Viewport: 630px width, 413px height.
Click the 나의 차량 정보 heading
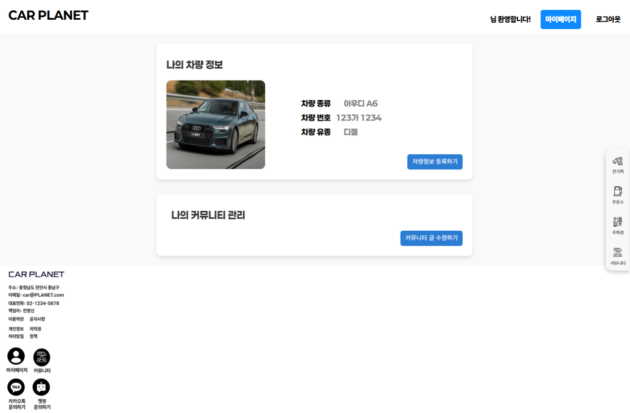click(194, 65)
